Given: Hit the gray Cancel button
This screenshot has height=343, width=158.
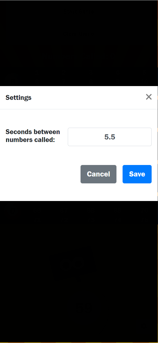Looking at the screenshot, I should pyautogui.click(x=98, y=174).
